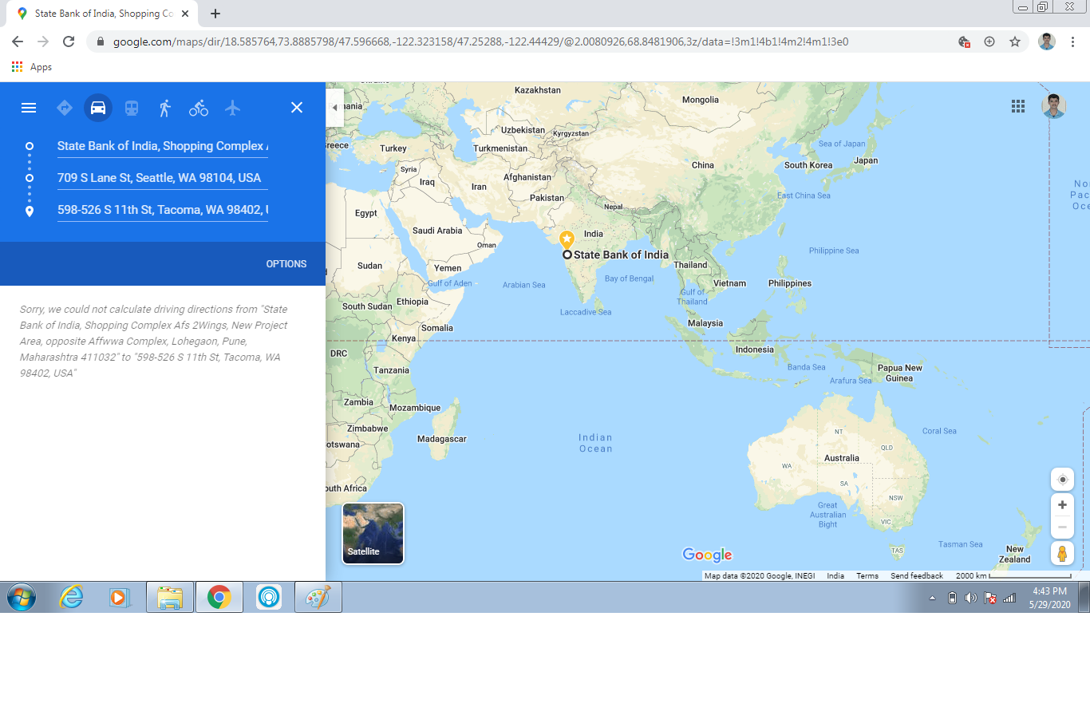
Task: Switch to Chrome in taskbar
Action: point(219,597)
